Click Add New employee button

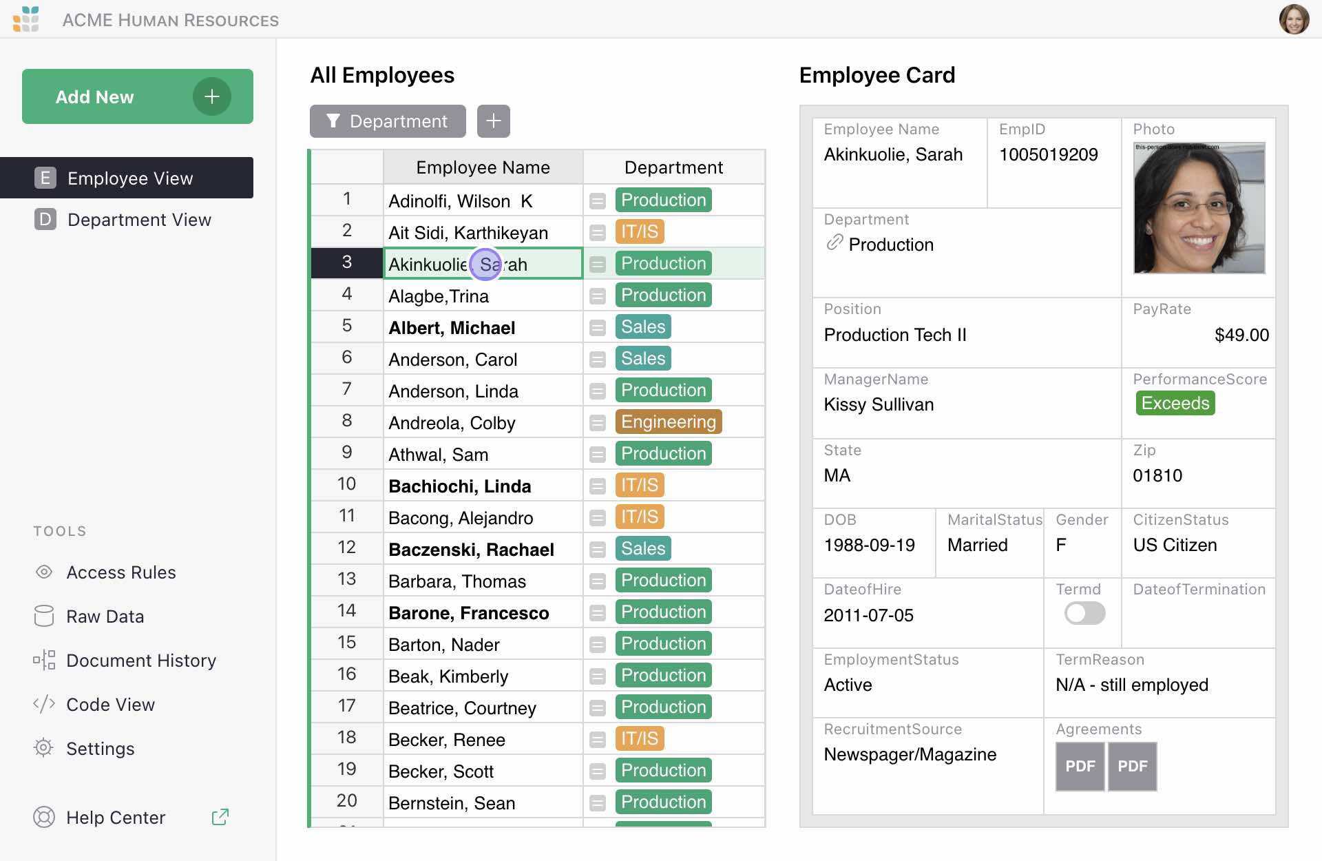point(134,96)
